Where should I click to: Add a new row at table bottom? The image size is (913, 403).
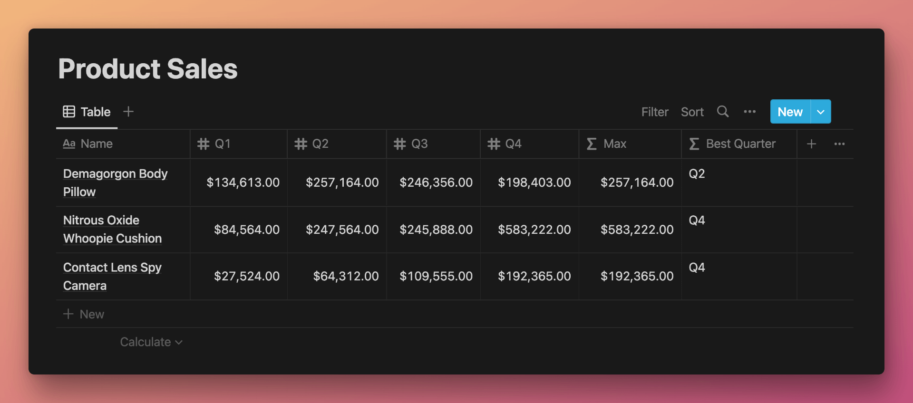tap(84, 314)
